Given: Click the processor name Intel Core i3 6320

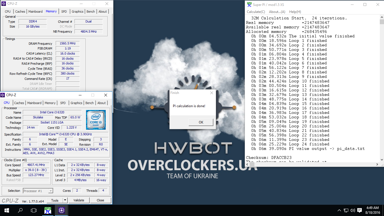Looking at the screenshot, I should pyautogui.click(x=52, y=112).
